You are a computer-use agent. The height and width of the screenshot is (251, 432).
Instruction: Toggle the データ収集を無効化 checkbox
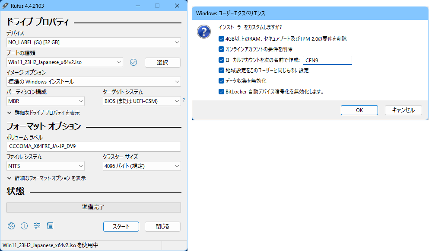(222, 80)
